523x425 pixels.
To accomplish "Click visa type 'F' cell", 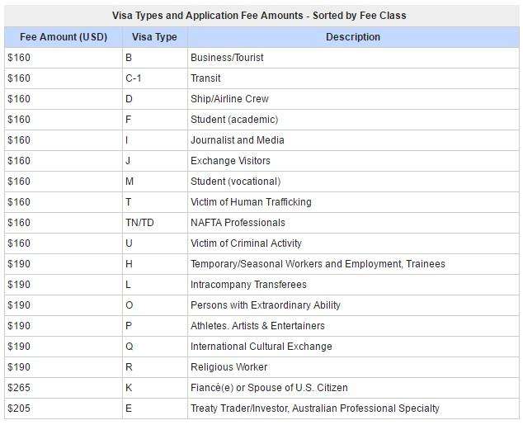I will point(155,120).
